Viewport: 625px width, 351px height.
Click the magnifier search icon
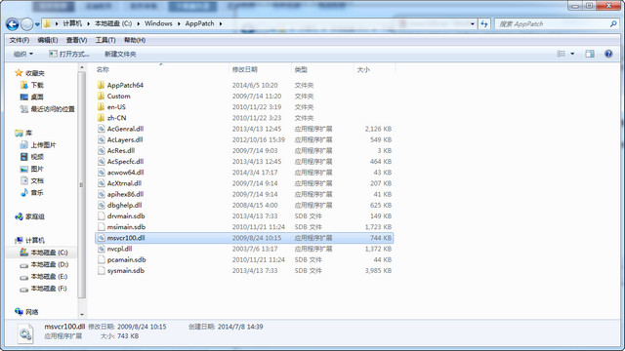tap(613, 23)
